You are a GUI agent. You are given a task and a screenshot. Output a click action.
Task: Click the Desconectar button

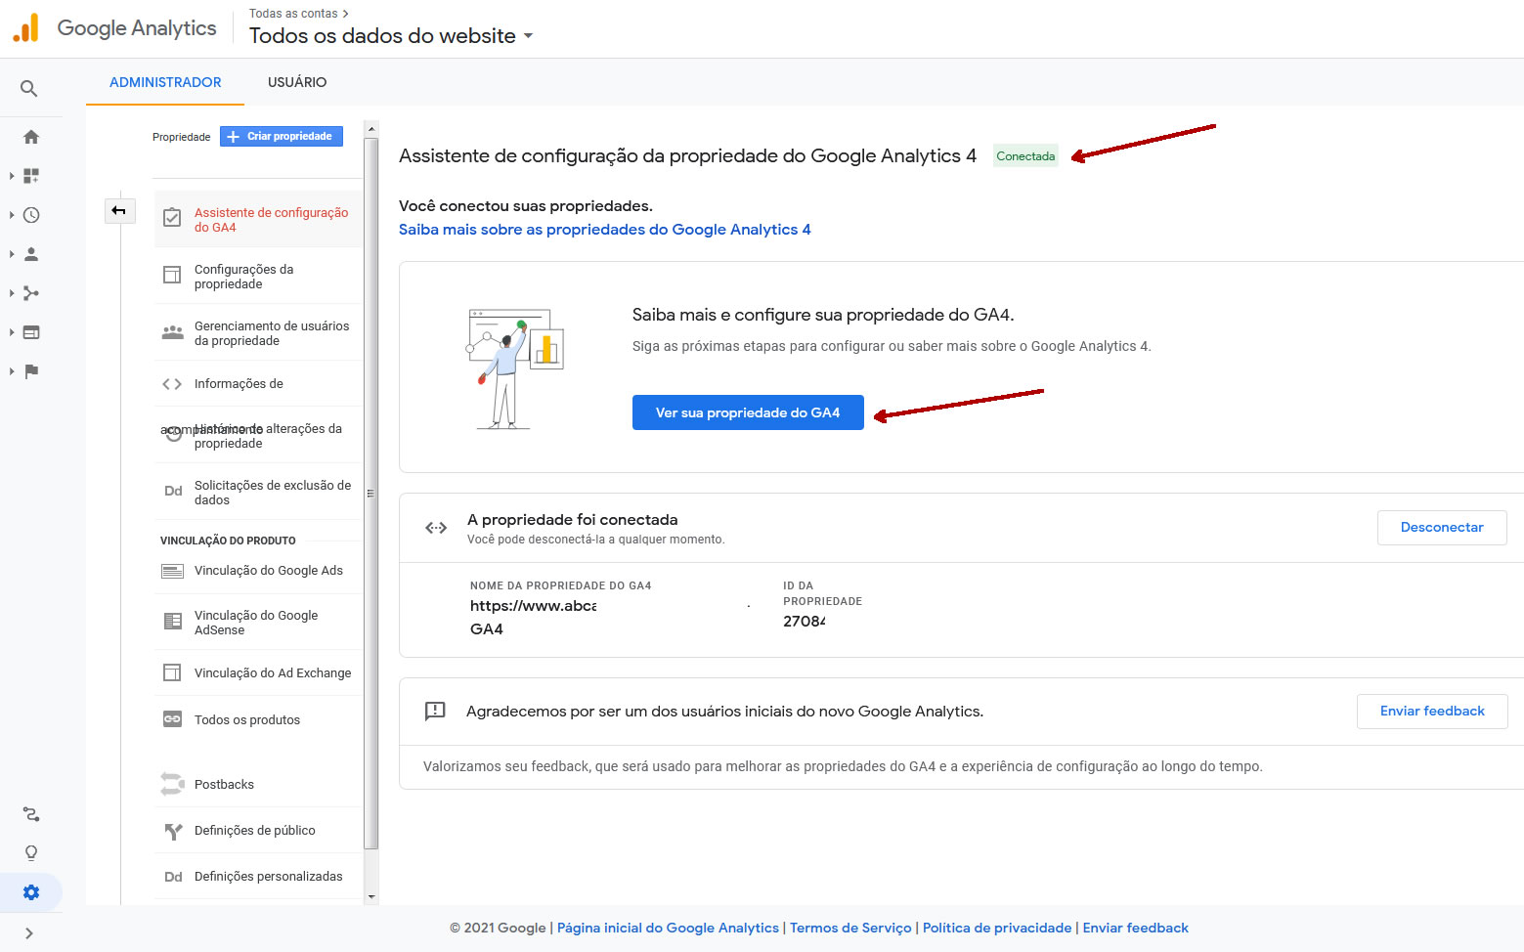click(1442, 528)
